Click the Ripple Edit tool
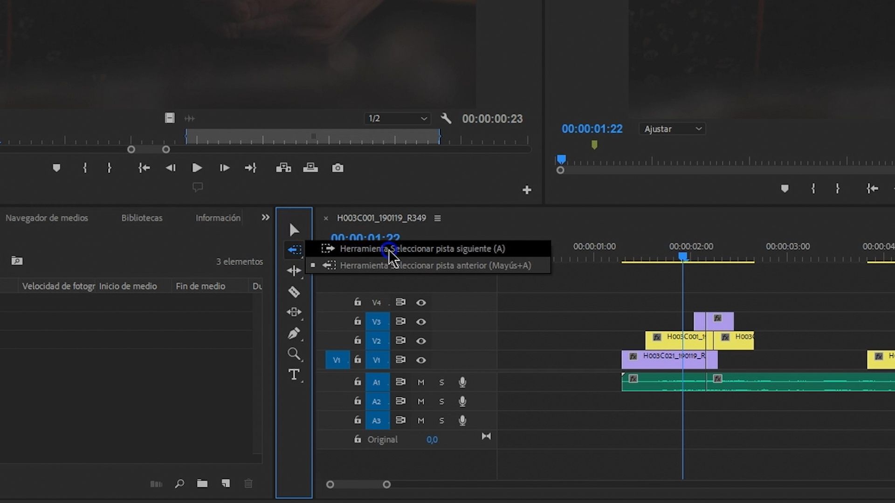 (x=294, y=270)
